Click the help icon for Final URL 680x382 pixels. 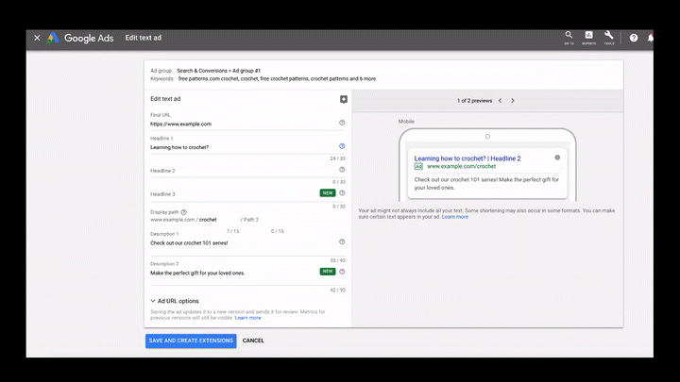pyautogui.click(x=342, y=123)
